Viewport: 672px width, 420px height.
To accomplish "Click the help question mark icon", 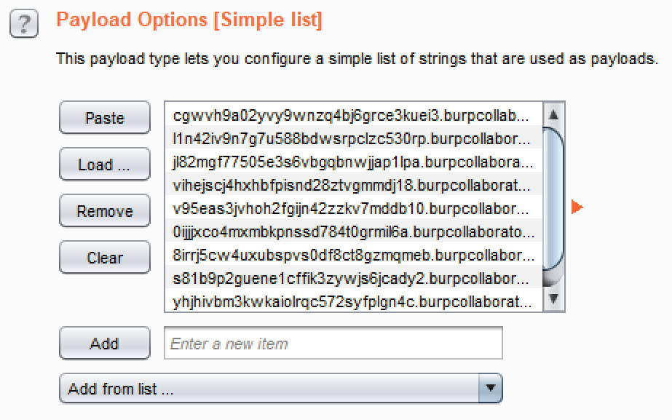I will pyautogui.click(x=23, y=25).
